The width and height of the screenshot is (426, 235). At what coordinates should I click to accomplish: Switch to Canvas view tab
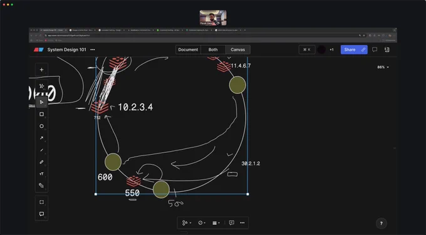(x=237, y=50)
